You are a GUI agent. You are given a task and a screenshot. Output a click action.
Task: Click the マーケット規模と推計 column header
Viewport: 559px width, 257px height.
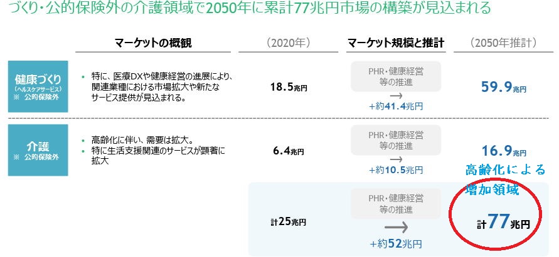[395, 43]
